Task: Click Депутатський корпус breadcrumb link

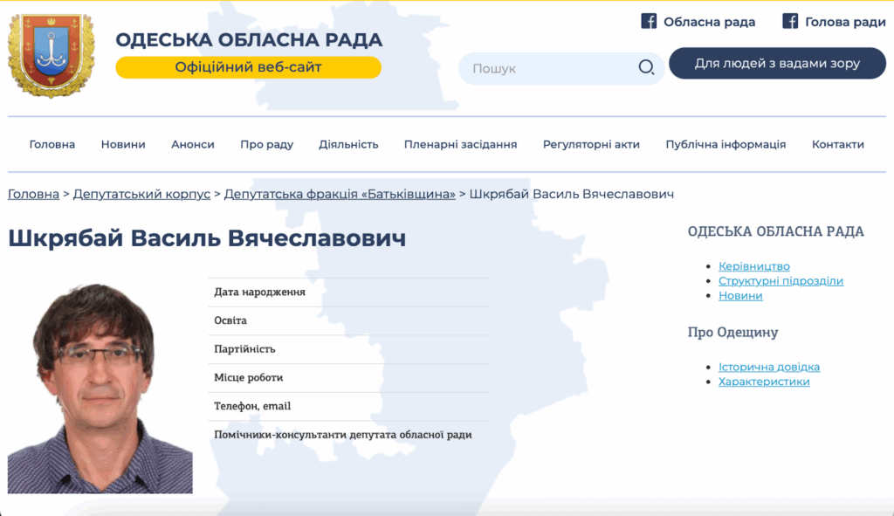Action: (141, 194)
